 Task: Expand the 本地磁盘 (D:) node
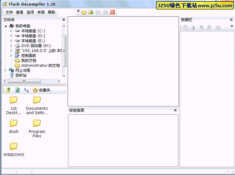(11, 36)
